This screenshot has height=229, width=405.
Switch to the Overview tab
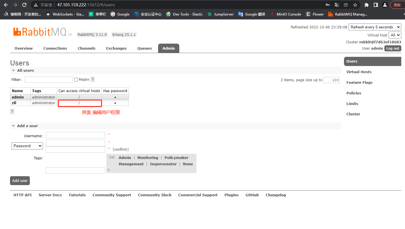tap(23, 48)
